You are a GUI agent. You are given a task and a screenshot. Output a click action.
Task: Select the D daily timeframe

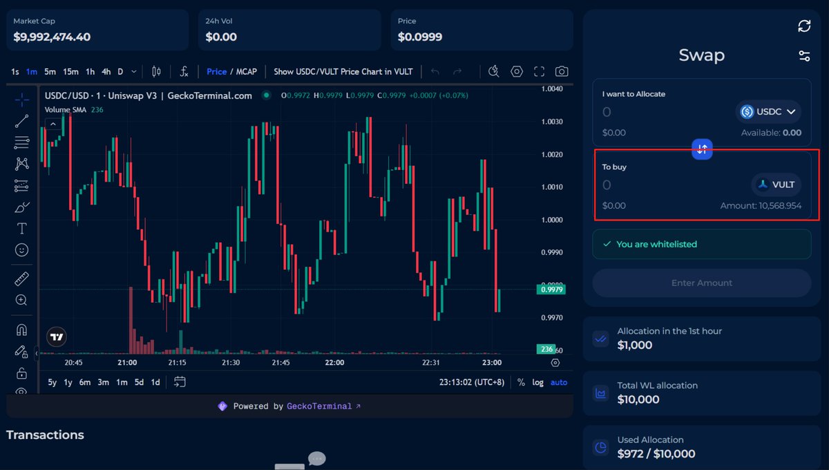coord(120,71)
